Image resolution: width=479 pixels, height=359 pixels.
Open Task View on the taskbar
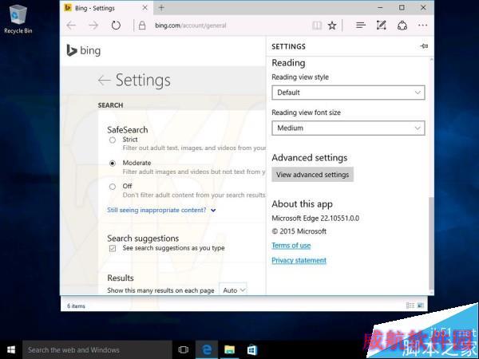click(x=184, y=350)
